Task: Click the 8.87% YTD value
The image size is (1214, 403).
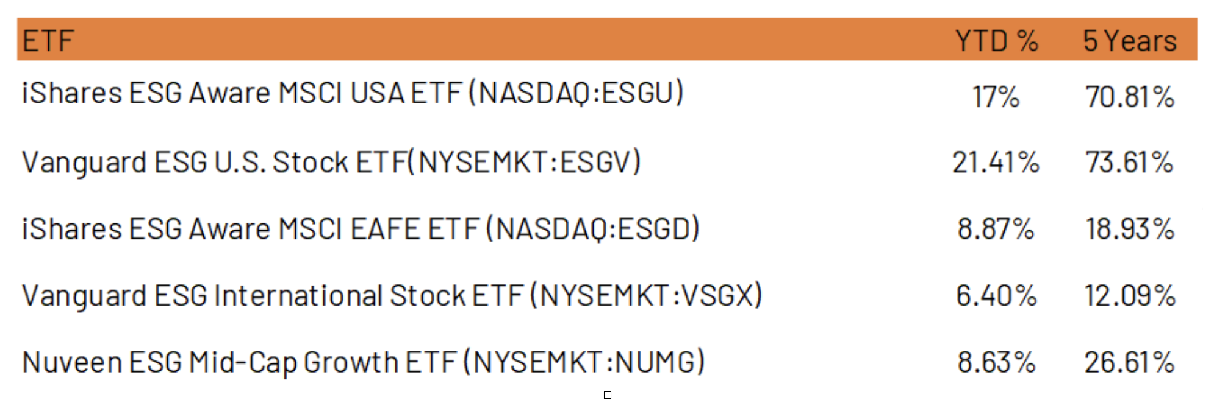Action: click(x=996, y=229)
